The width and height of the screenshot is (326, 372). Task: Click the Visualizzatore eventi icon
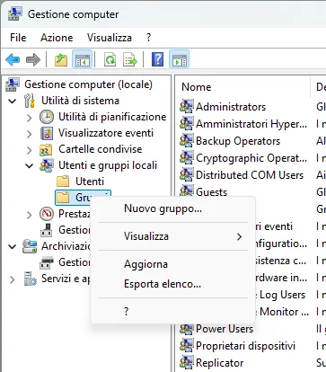[47, 133]
